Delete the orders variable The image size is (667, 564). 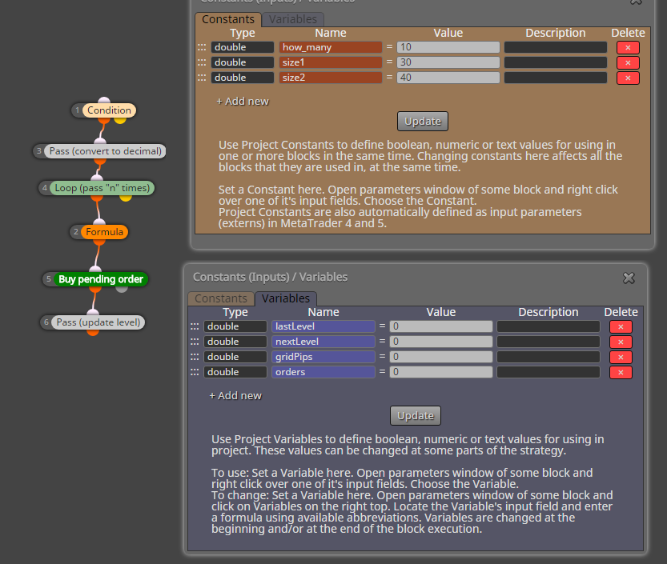point(621,373)
